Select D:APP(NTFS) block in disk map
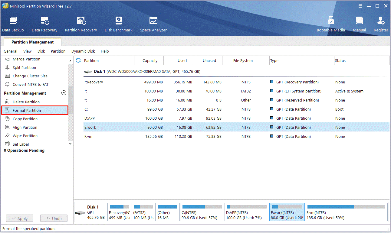 (x=247, y=212)
